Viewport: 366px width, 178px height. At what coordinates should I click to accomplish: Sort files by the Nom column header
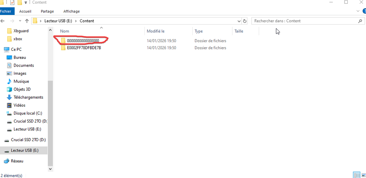pyautogui.click(x=65, y=31)
